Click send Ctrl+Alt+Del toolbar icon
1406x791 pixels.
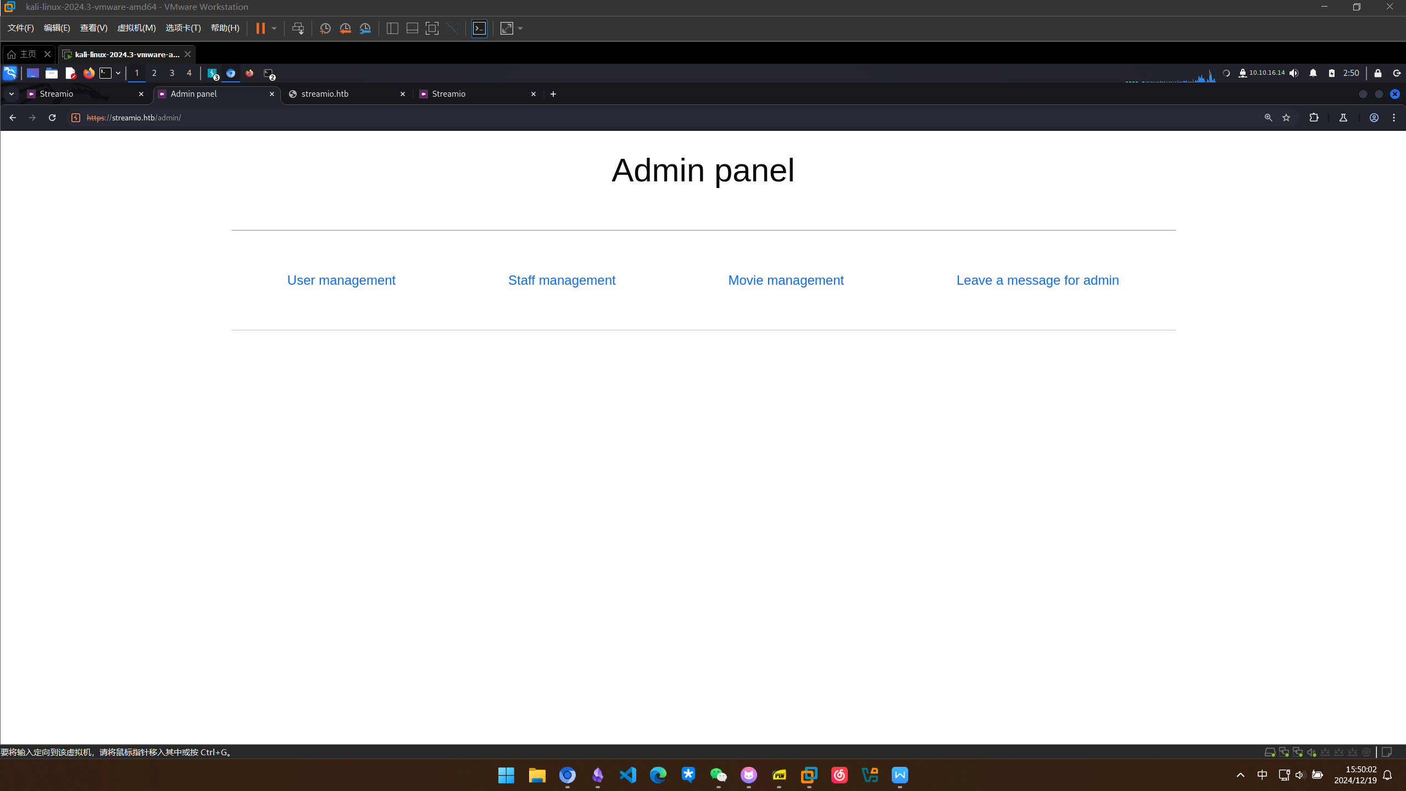pos(298,29)
